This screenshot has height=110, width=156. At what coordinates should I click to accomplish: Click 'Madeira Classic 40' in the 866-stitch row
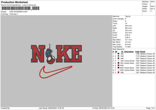click(x=147, y=72)
